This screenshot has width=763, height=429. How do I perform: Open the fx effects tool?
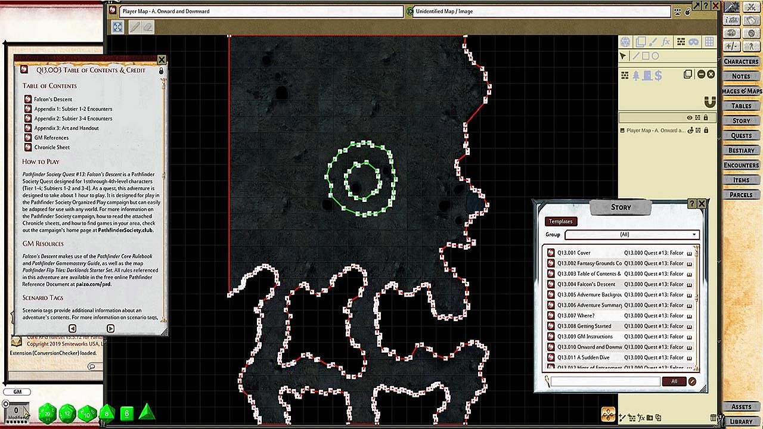[x=666, y=42]
